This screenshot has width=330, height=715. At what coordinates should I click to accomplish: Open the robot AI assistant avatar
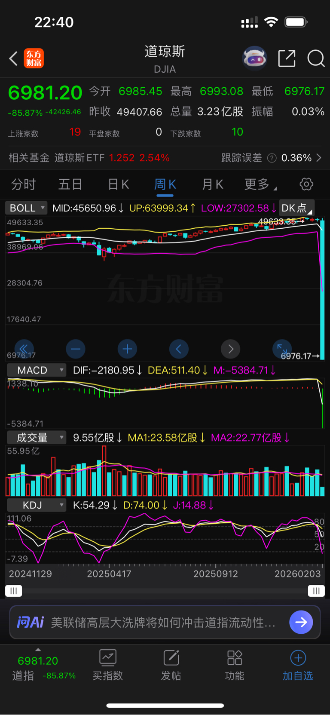254,58
